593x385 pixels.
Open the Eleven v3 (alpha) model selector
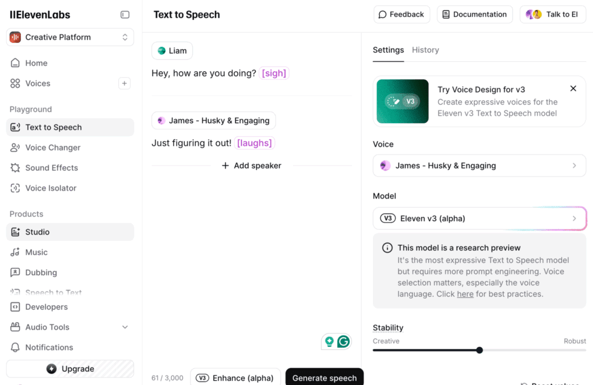479,218
